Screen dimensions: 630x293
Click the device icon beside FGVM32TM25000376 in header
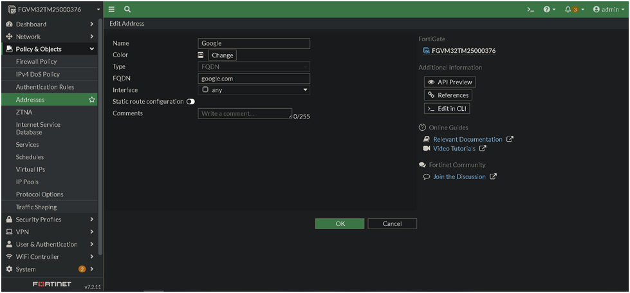[x=11, y=9]
